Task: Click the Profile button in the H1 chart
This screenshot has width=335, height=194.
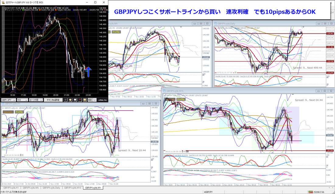Action: coord(19,112)
